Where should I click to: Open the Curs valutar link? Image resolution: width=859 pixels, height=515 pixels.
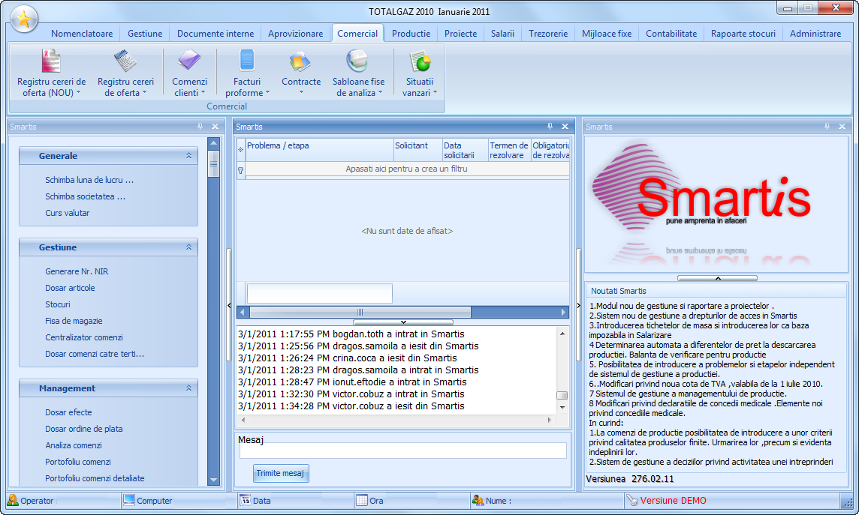pos(68,213)
